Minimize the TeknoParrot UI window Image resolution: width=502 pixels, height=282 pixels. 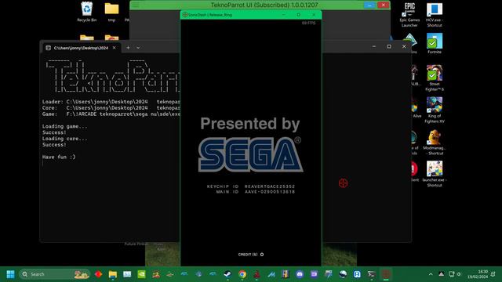(x=369, y=5)
